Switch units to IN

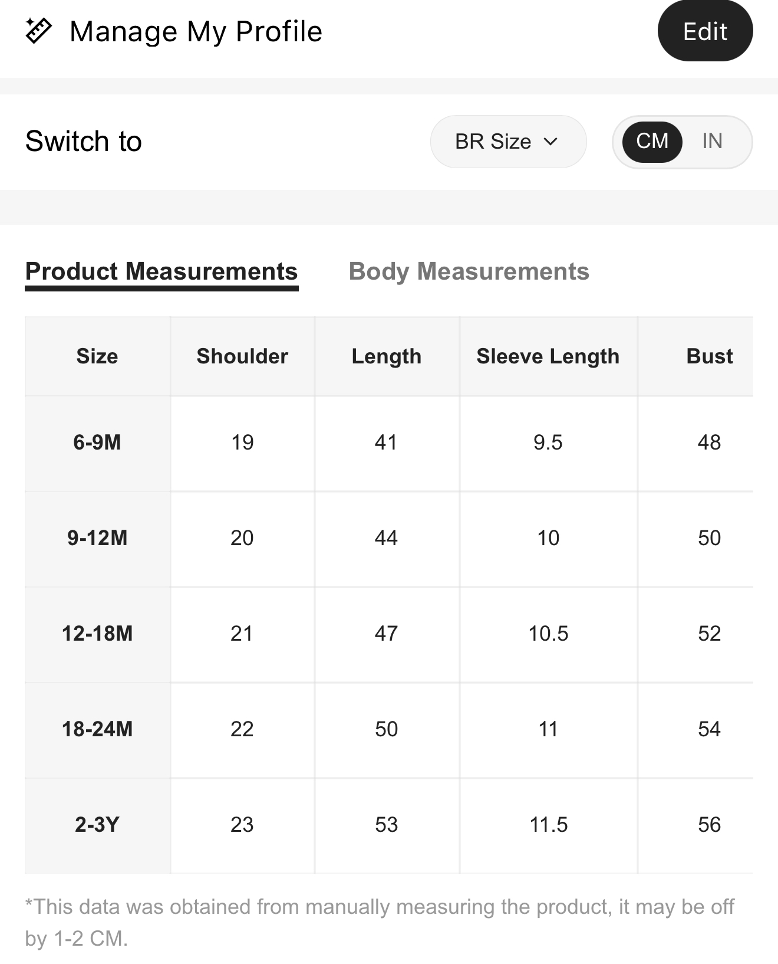[x=712, y=142]
